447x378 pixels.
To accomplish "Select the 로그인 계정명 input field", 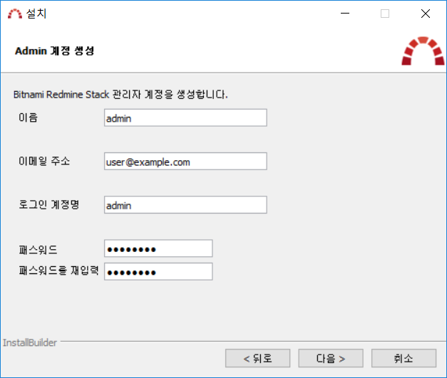I will click(x=185, y=204).
